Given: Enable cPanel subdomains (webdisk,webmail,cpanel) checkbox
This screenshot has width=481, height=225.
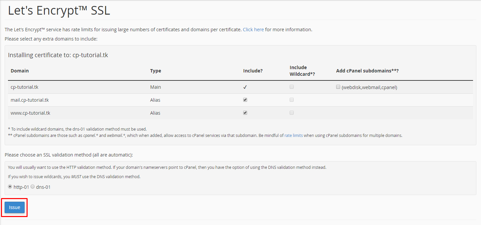Looking at the screenshot, I should click(x=338, y=87).
